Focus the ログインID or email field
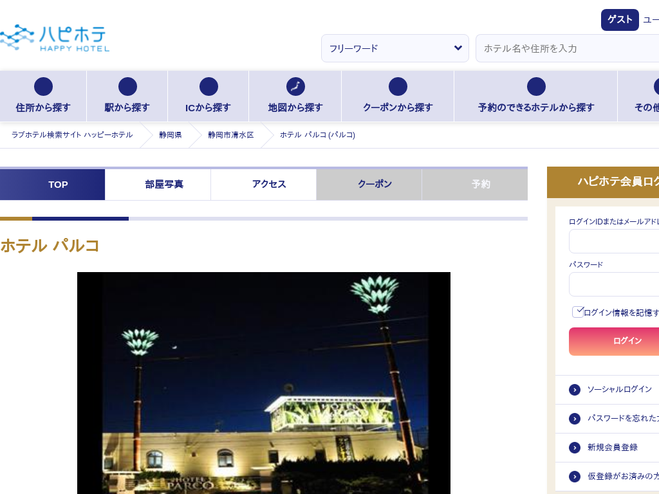 tap(614, 242)
